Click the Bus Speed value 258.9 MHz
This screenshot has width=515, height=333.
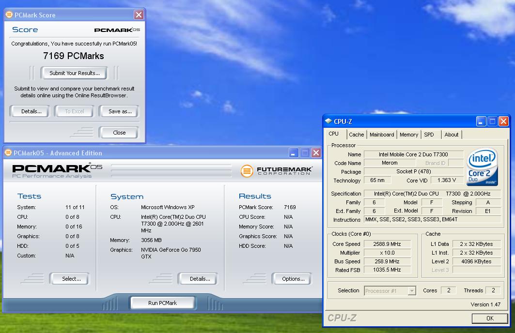click(x=387, y=261)
